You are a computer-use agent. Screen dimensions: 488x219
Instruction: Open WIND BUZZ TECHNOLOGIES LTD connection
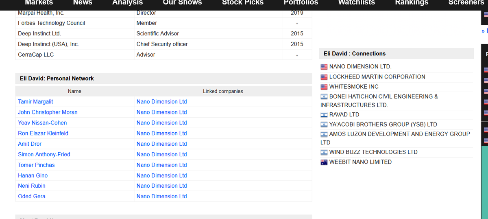coord(373,152)
